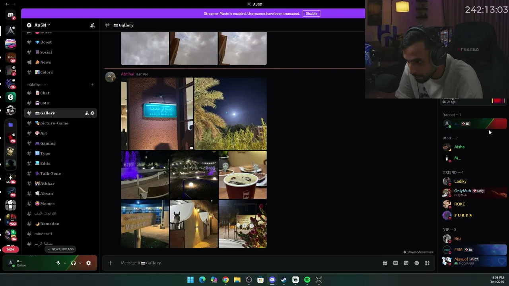Open Steam from taskbar
The width and height of the screenshot is (509, 286).
[284, 280]
